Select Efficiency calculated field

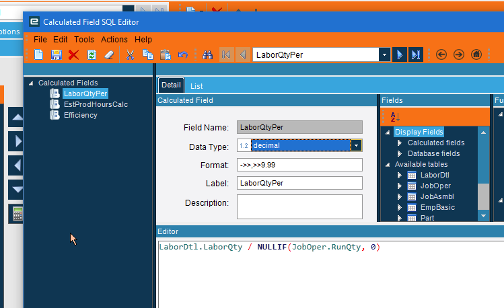[x=80, y=115]
